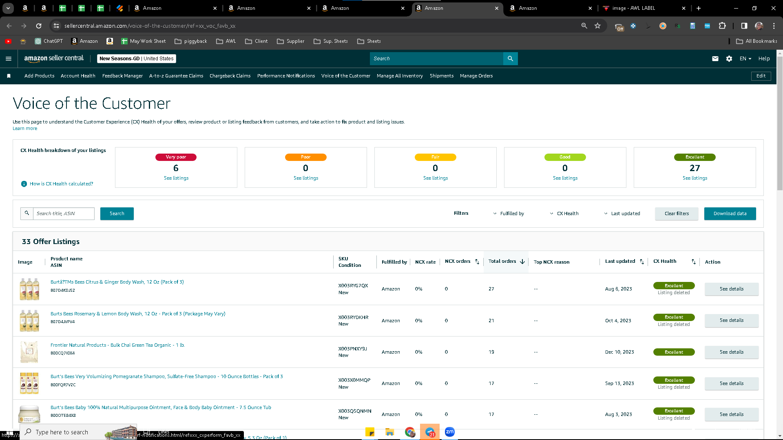This screenshot has width=783, height=440.
Task: Open All Bookmarks folder
Action: 757,41
